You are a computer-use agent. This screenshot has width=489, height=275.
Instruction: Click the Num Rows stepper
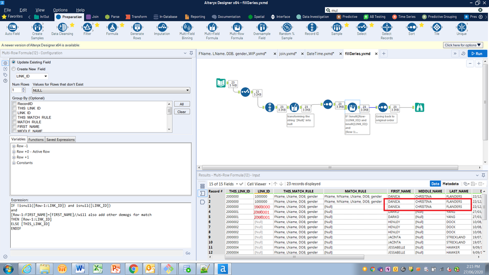[23, 90]
